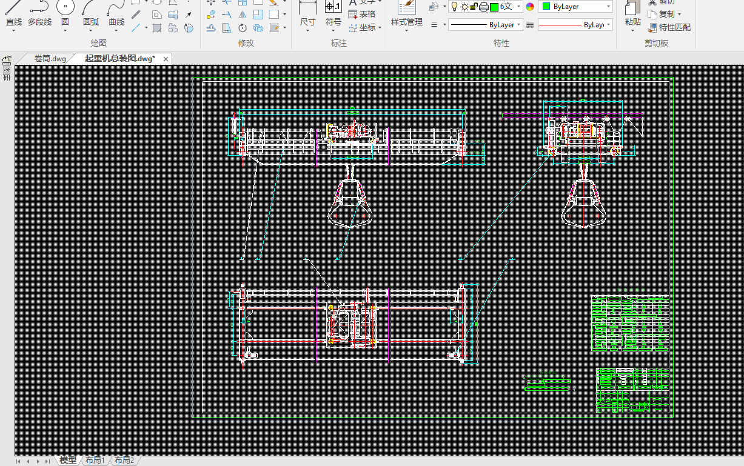Image resolution: width=744 pixels, height=466 pixels.
Task: Open the ByLayer color dropdown
Action: (x=575, y=7)
